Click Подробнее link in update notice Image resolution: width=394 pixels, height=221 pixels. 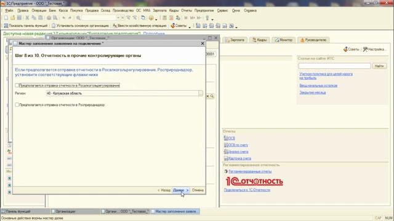tap(154, 34)
